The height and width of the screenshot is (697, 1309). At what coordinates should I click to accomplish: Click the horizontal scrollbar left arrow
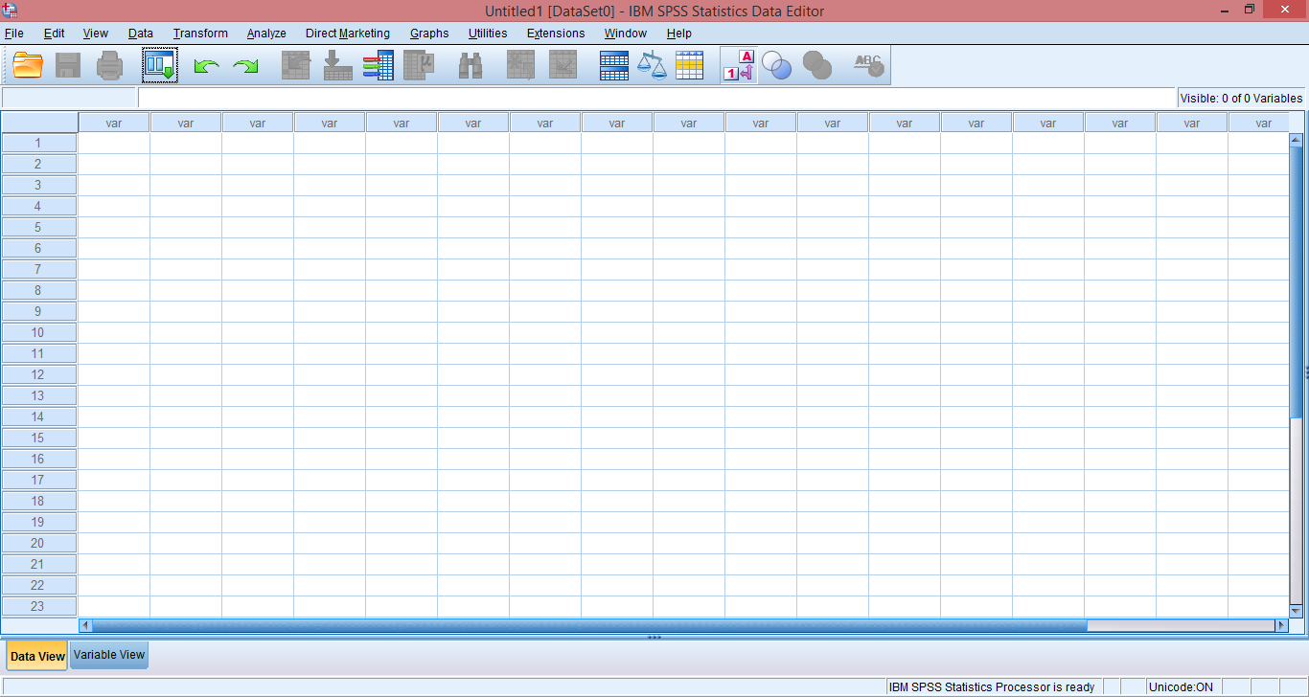pyautogui.click(x=85, y=625)
